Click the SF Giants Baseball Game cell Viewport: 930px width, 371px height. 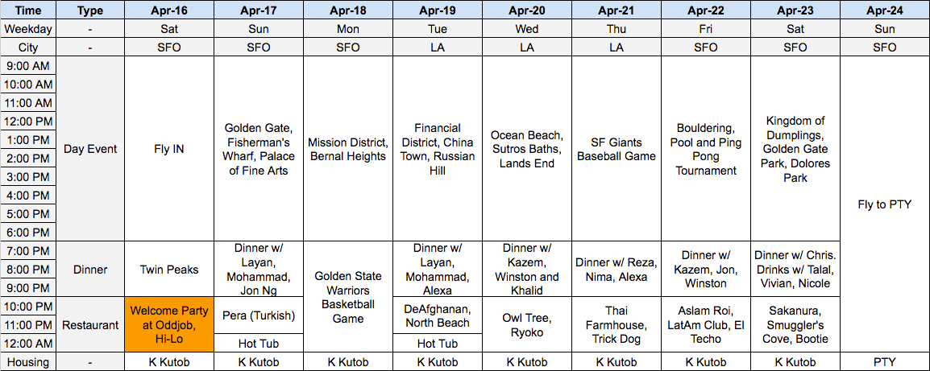(x=617, y=149)
